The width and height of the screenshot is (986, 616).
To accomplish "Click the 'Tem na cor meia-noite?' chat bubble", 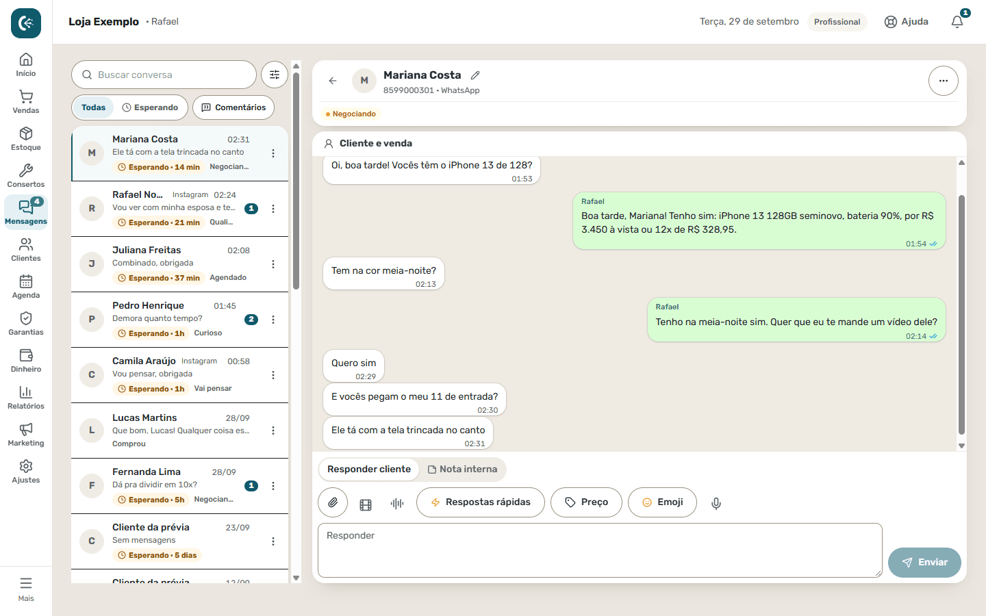I will pos(383,274).
